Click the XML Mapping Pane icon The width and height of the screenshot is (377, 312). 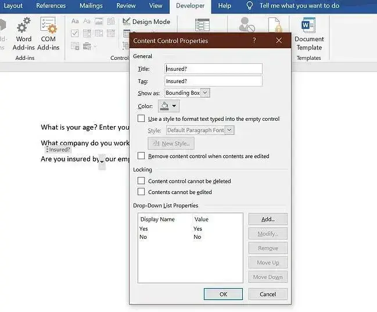[202, 26]
